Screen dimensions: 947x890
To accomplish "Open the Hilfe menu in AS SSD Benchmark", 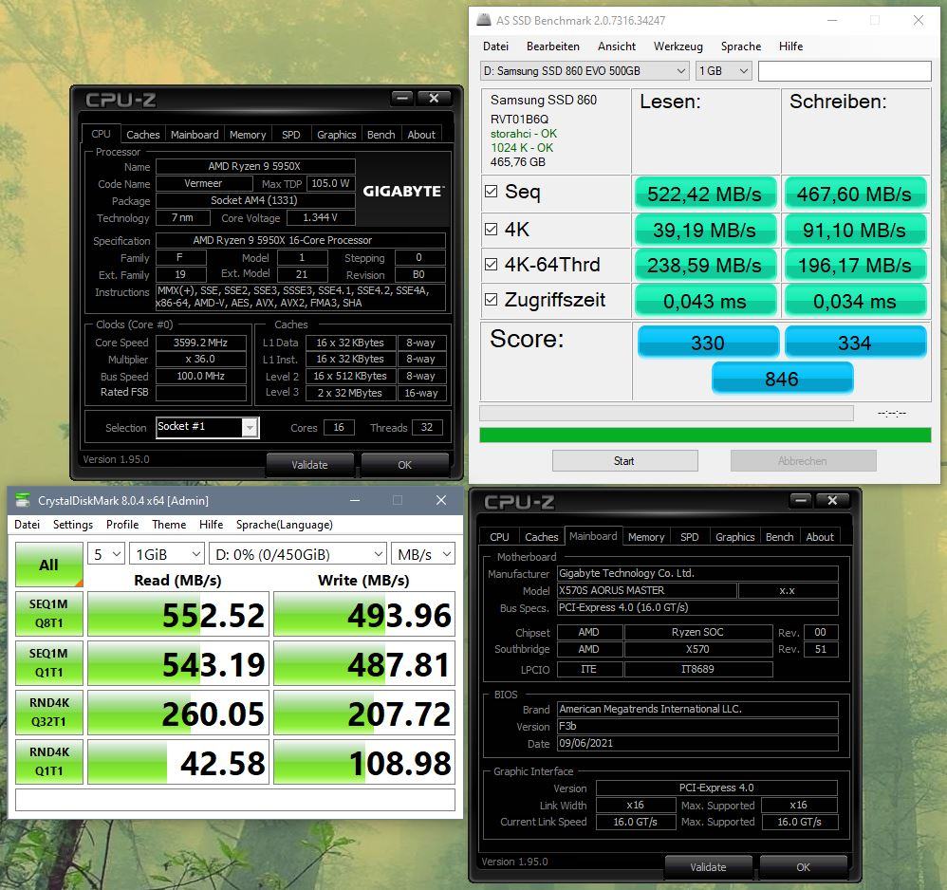I will coord(790,46).
